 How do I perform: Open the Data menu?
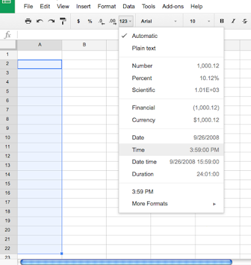[x=128, y=7]
